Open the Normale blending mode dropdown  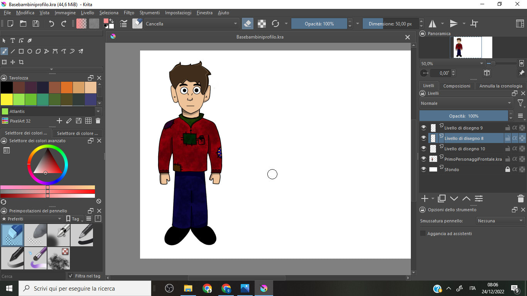466,103
